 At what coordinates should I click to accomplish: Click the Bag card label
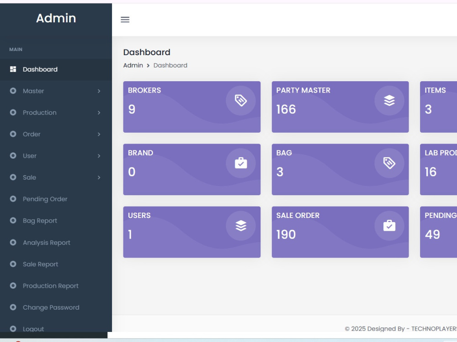point(284,153)
